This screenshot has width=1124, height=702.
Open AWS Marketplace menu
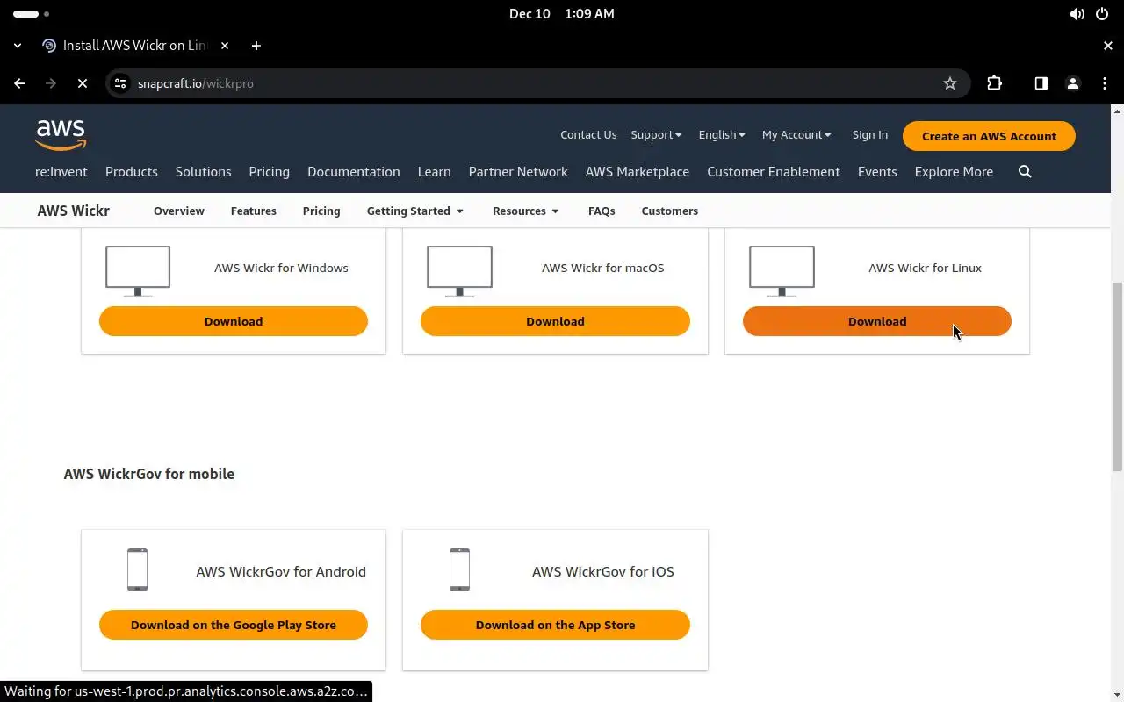(638, 172)
